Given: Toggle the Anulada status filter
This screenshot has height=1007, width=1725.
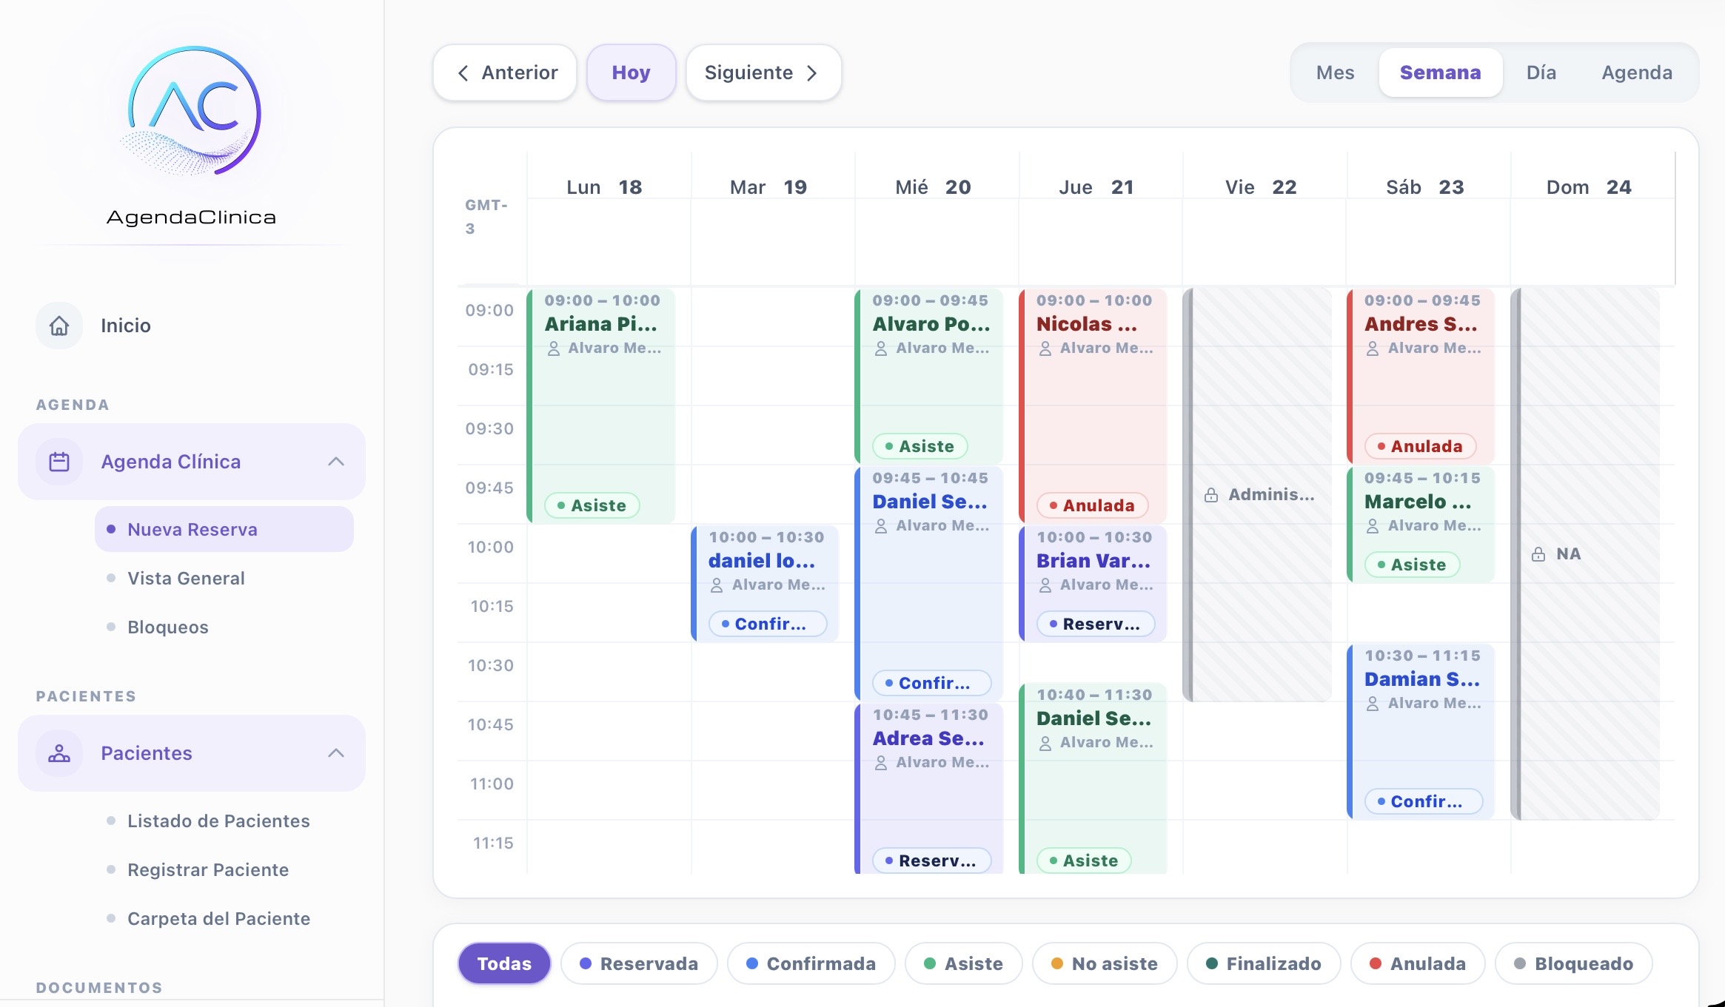Looking at the screenshot, I should [1418, 963].
